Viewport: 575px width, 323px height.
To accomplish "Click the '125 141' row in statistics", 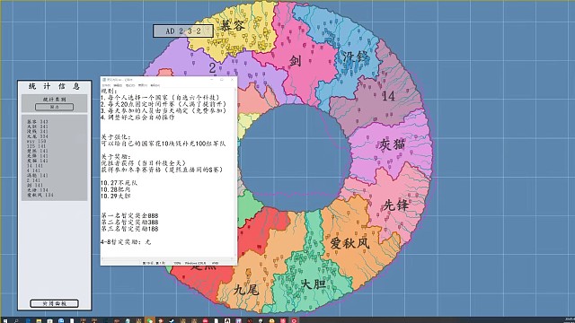I will click(36, 146).
